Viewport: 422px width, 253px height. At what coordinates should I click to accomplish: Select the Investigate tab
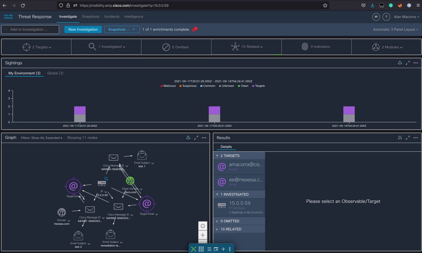point(68,16)
